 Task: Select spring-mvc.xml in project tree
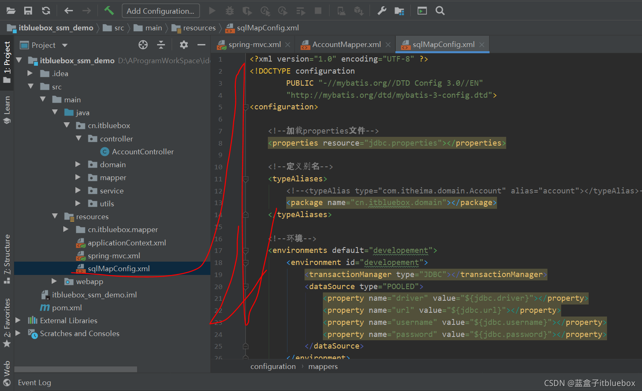tap(114, 256)
